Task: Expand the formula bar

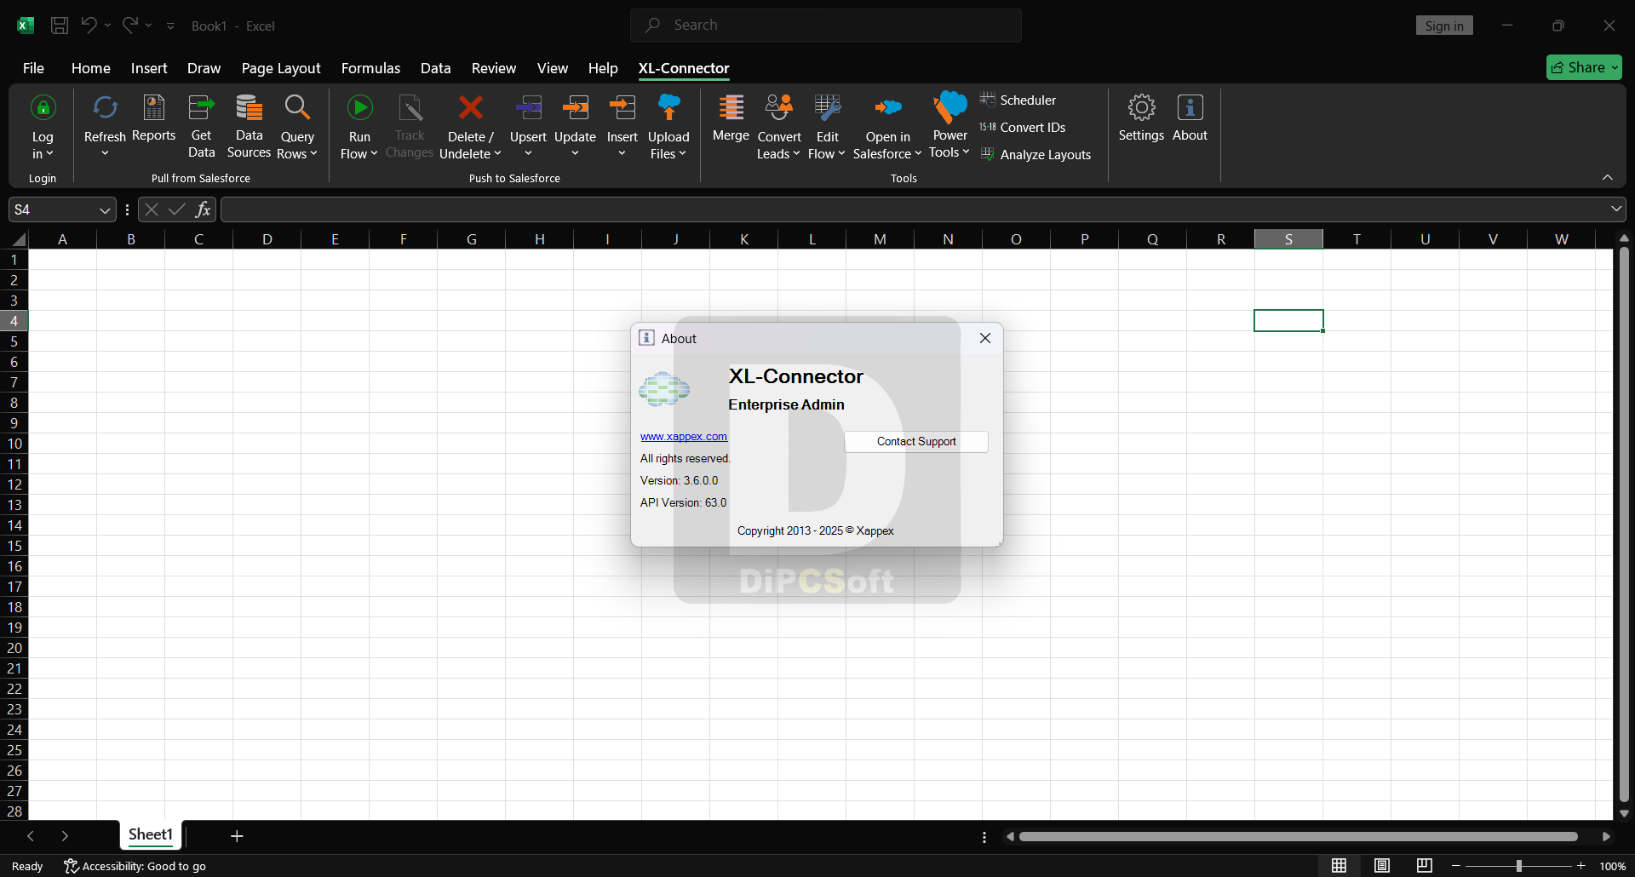Action: (x=1615, y=209)
